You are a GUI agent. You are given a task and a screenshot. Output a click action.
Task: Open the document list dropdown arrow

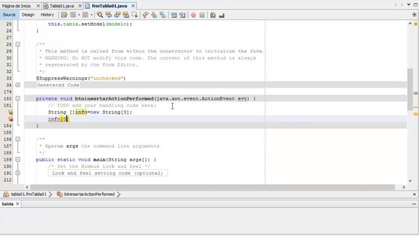point(409,5)
